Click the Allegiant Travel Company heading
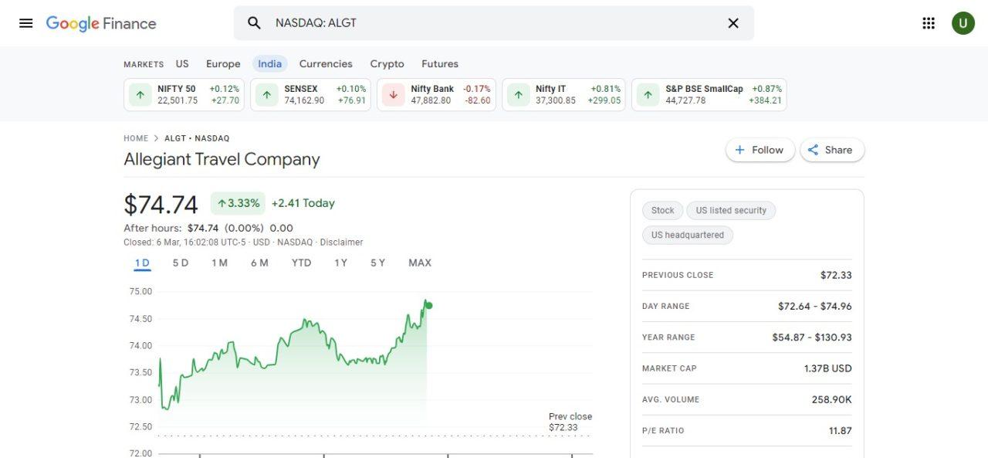The height and width of the screenshot is (458, 988). coord(222,160)
